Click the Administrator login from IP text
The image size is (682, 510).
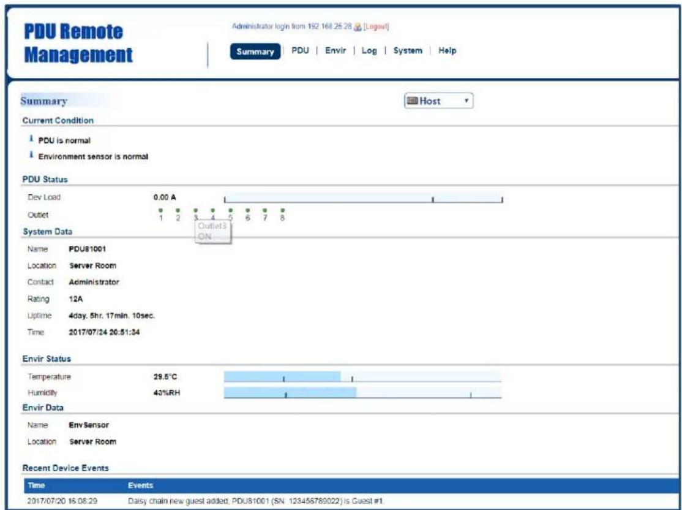(x=292, y=26)
